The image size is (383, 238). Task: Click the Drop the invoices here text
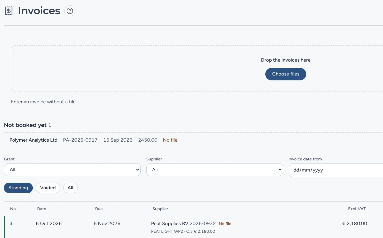pos(286,60)
